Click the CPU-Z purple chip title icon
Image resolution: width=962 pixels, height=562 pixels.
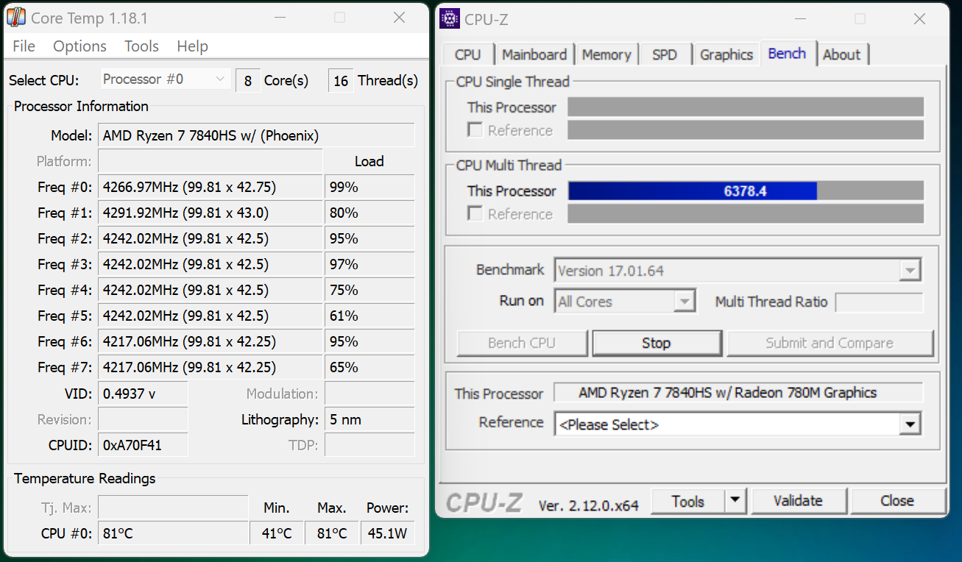pyautogui.click(x=450, y=18)
